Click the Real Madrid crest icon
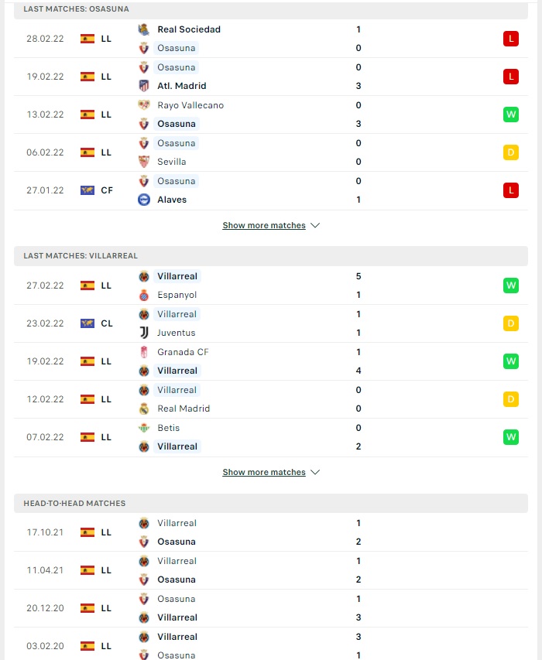This screenshot has height=660, width=542. (x=143, y=409)
